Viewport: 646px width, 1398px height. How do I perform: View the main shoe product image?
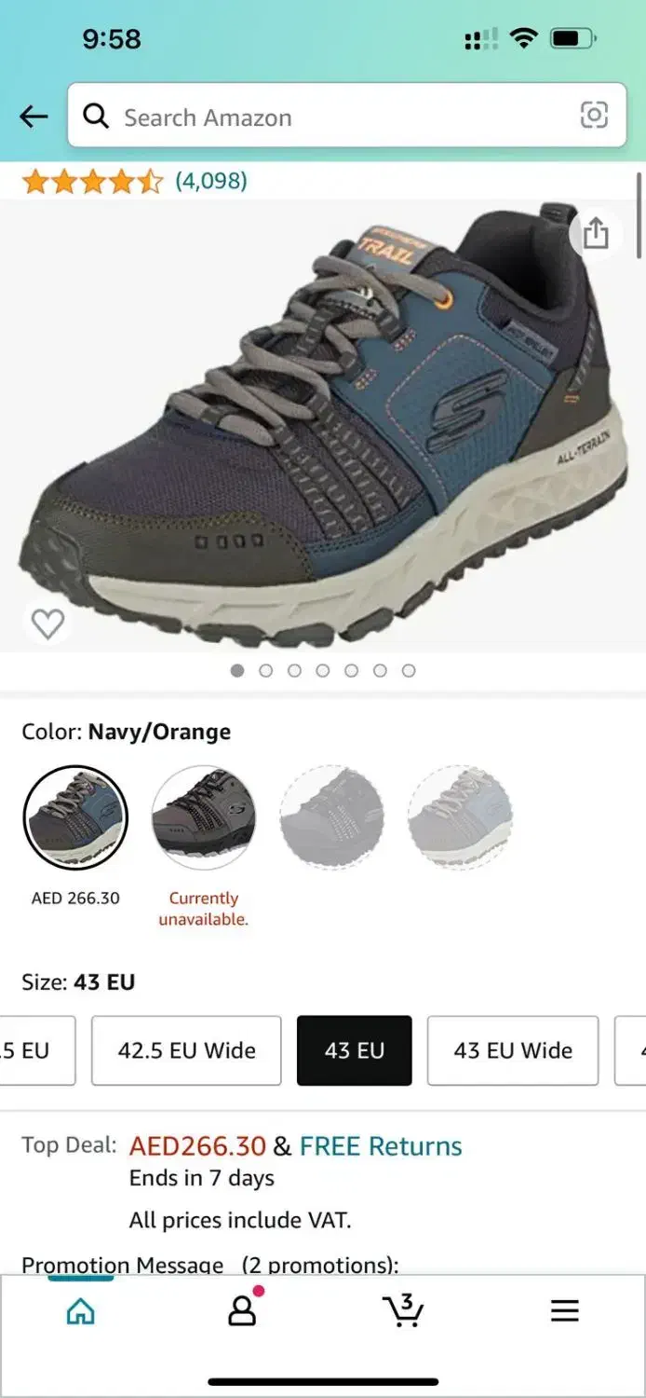point(323,424)
